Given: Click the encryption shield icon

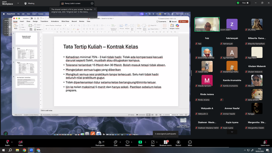Looking at the screenshot, I should [x=238, y=3].
